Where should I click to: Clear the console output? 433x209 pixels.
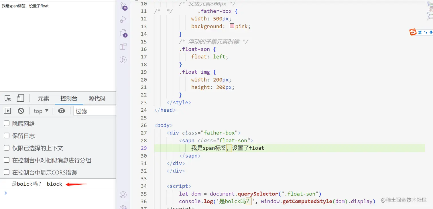coord(21,111)
